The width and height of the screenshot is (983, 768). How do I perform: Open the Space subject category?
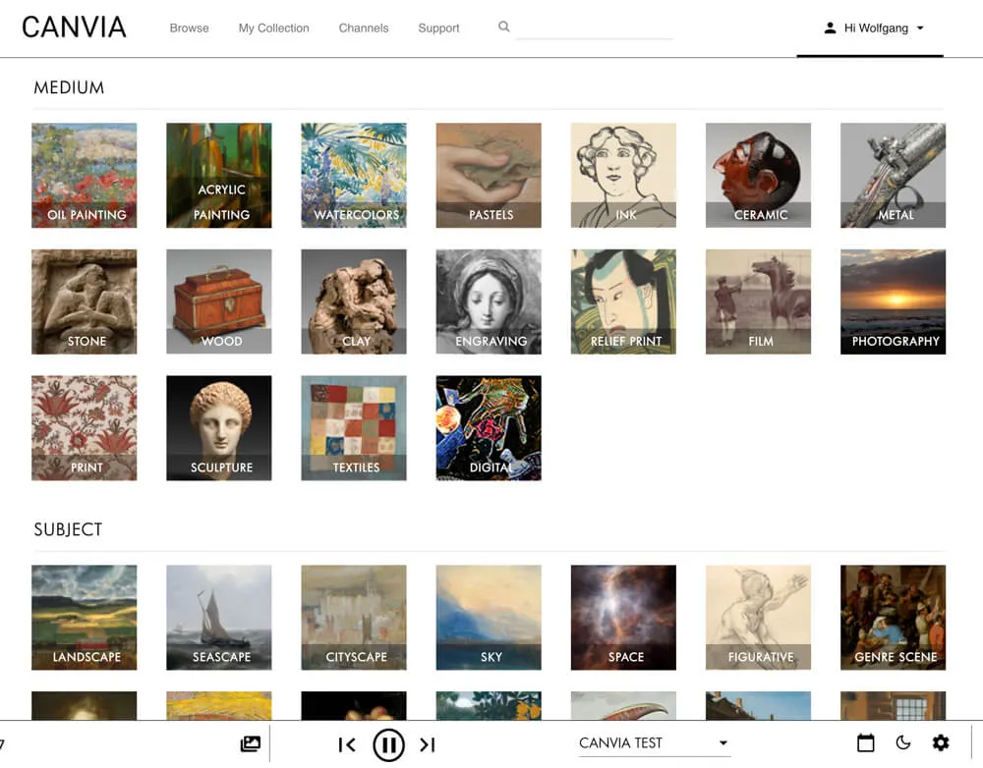pos(623,618)
